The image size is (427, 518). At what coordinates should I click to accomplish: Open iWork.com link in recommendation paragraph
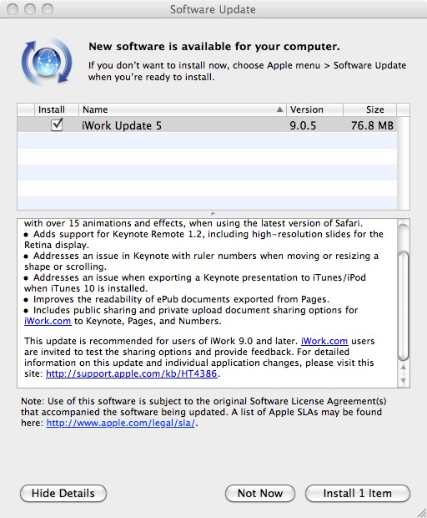324,341
